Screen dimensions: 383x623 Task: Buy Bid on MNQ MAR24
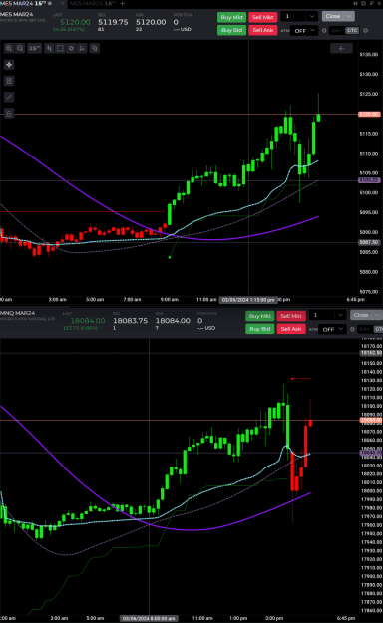tap(260, 329)
